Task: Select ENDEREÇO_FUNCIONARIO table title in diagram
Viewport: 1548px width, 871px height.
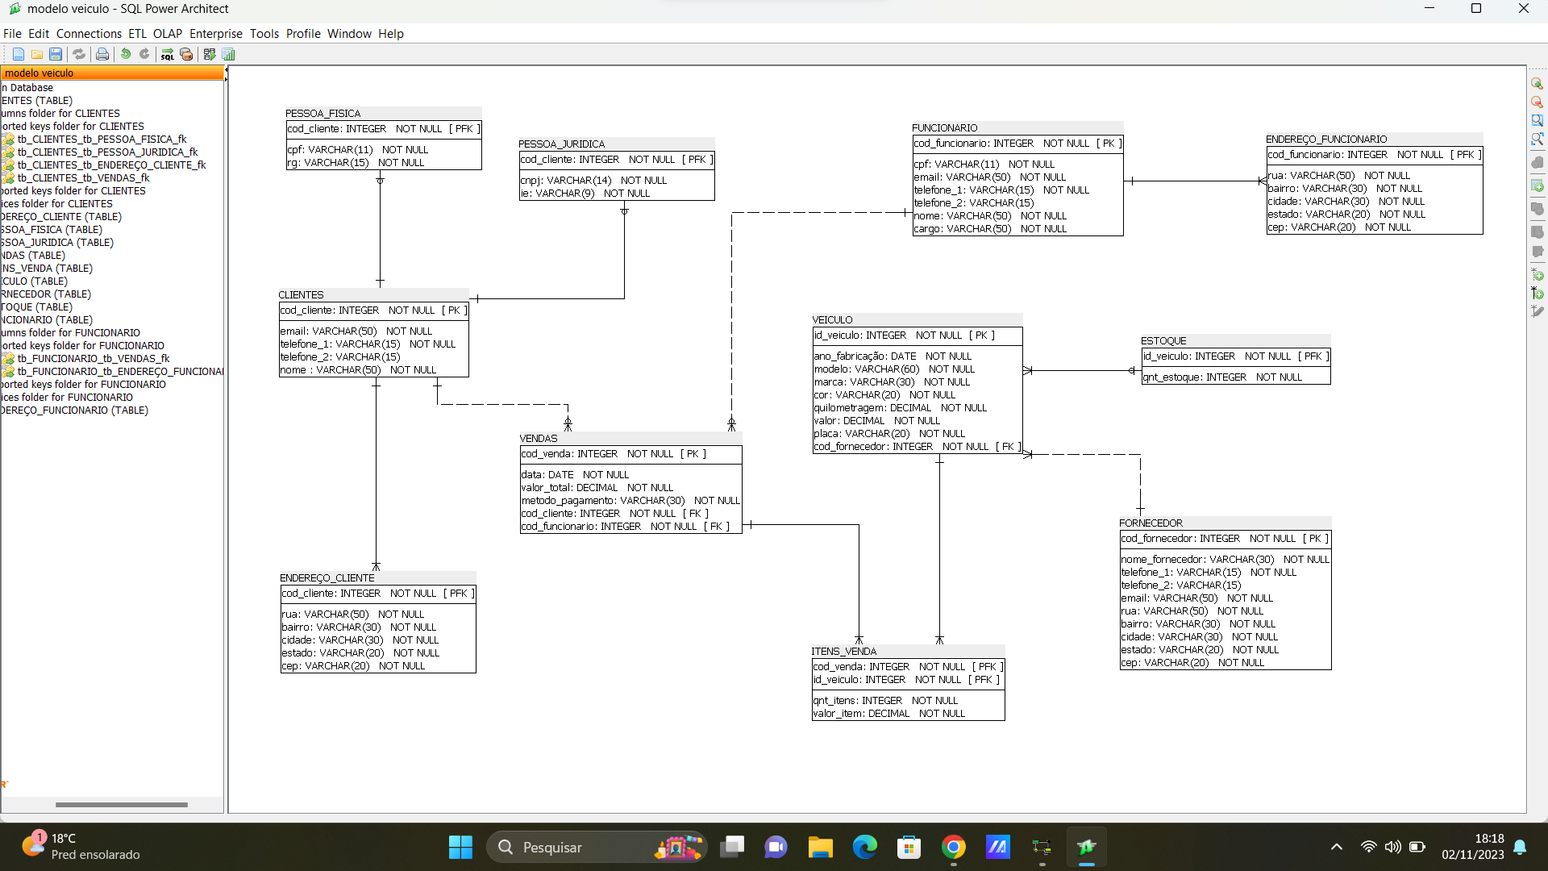Action: (1327, 140)
